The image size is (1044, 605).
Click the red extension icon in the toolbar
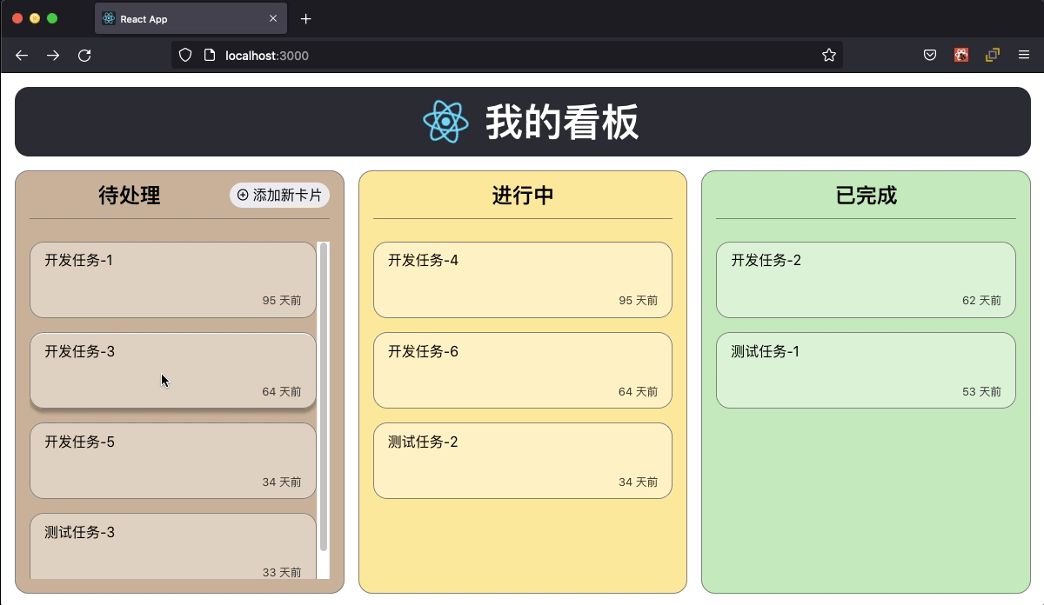click(961, 55)
